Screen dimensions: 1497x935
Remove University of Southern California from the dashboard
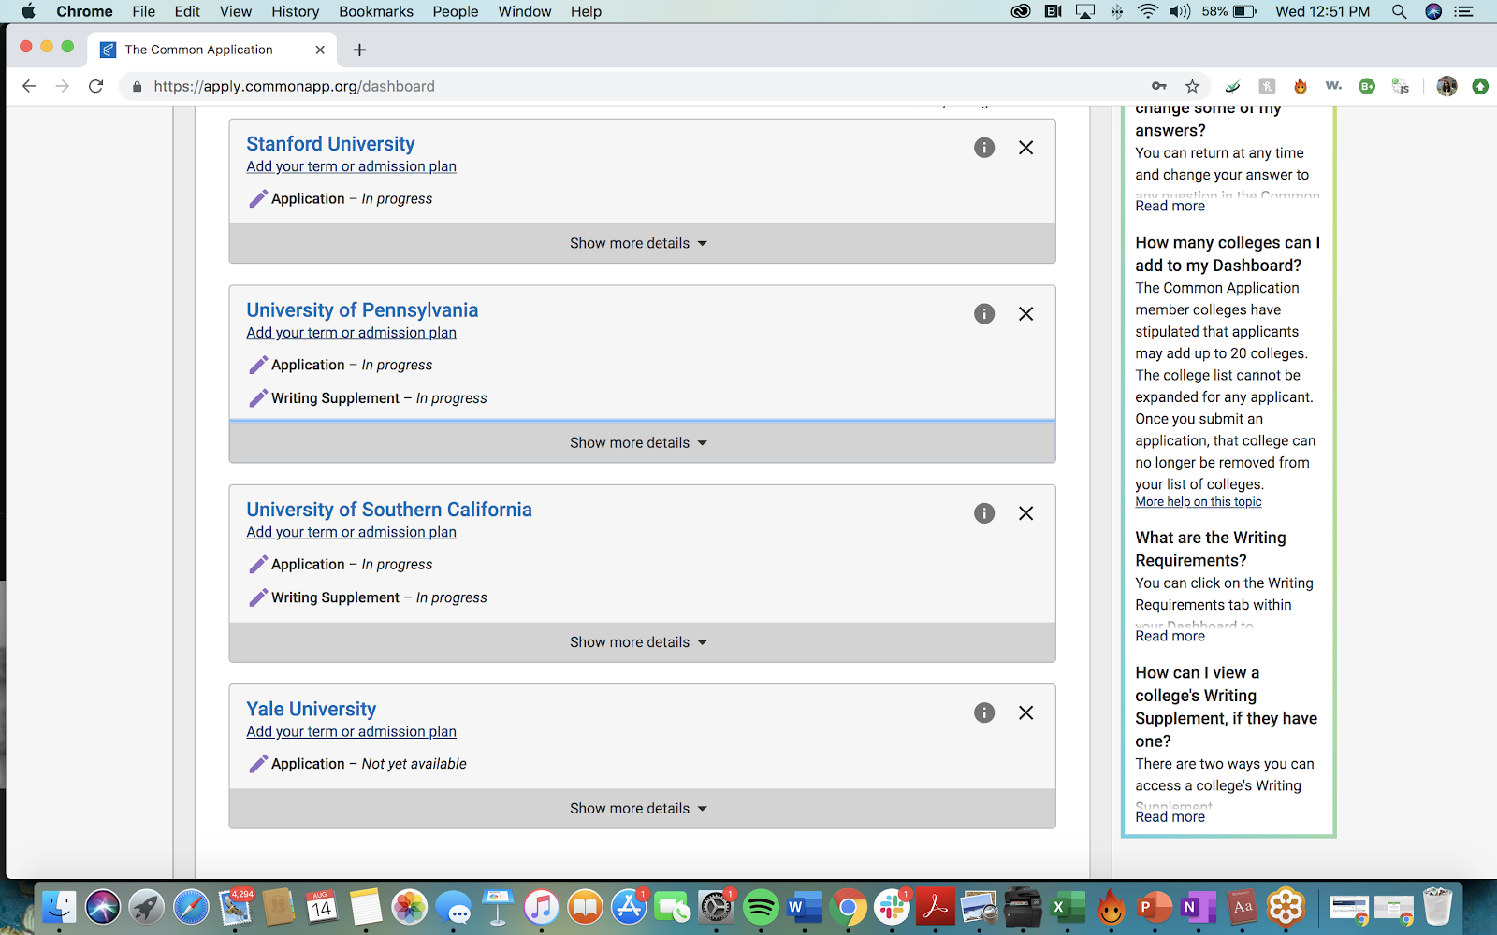click(x=1026, y=513)
